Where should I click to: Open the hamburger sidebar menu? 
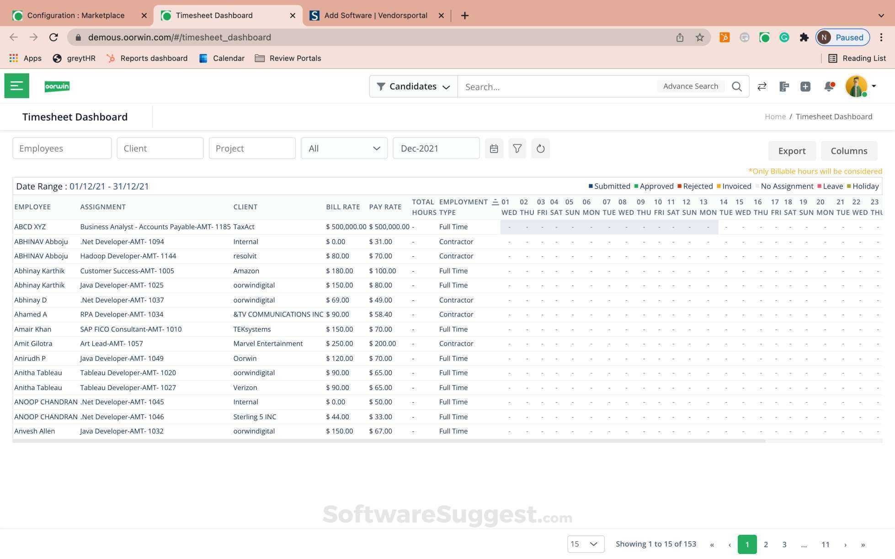(x=16, y=86)
